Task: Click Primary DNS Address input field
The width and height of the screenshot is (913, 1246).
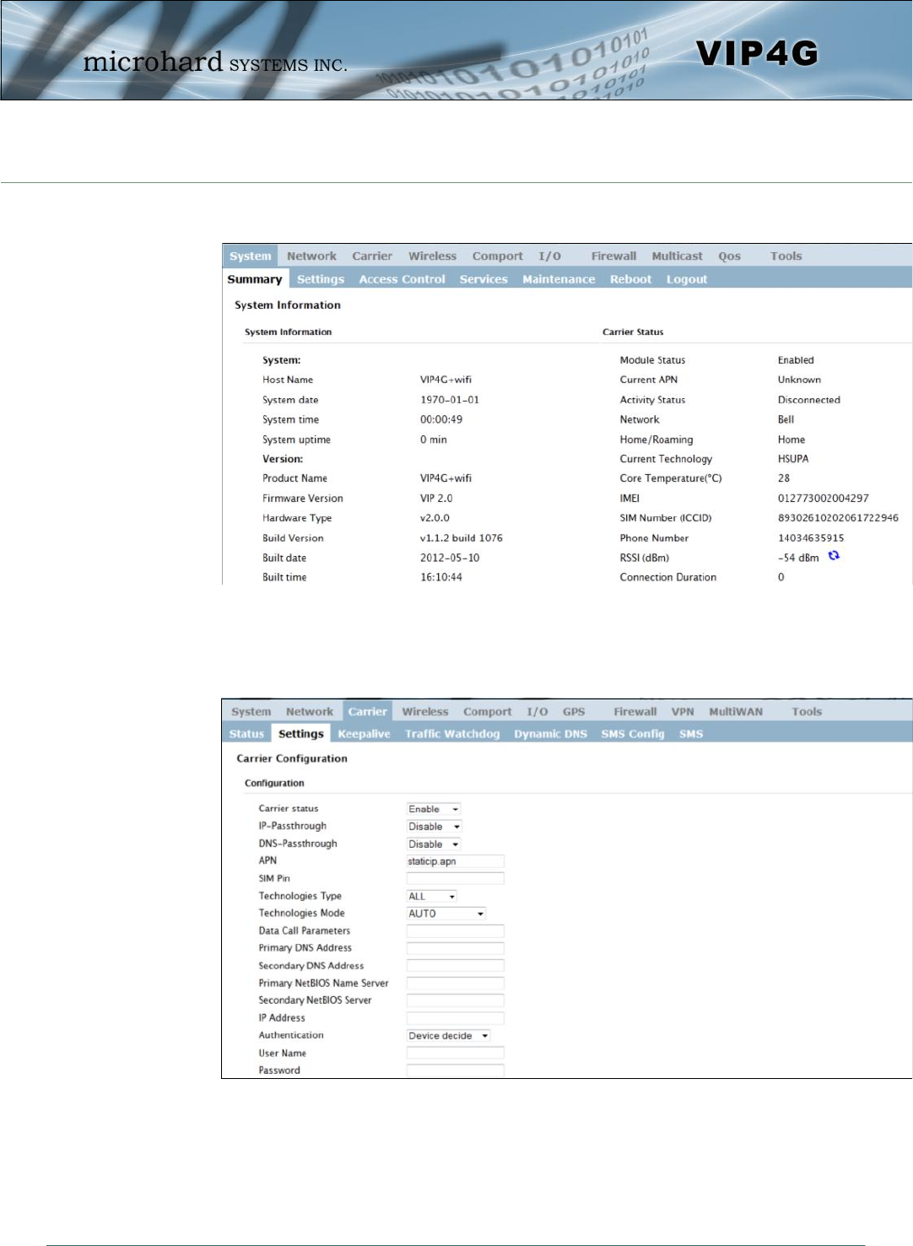Action: point(456,948)
